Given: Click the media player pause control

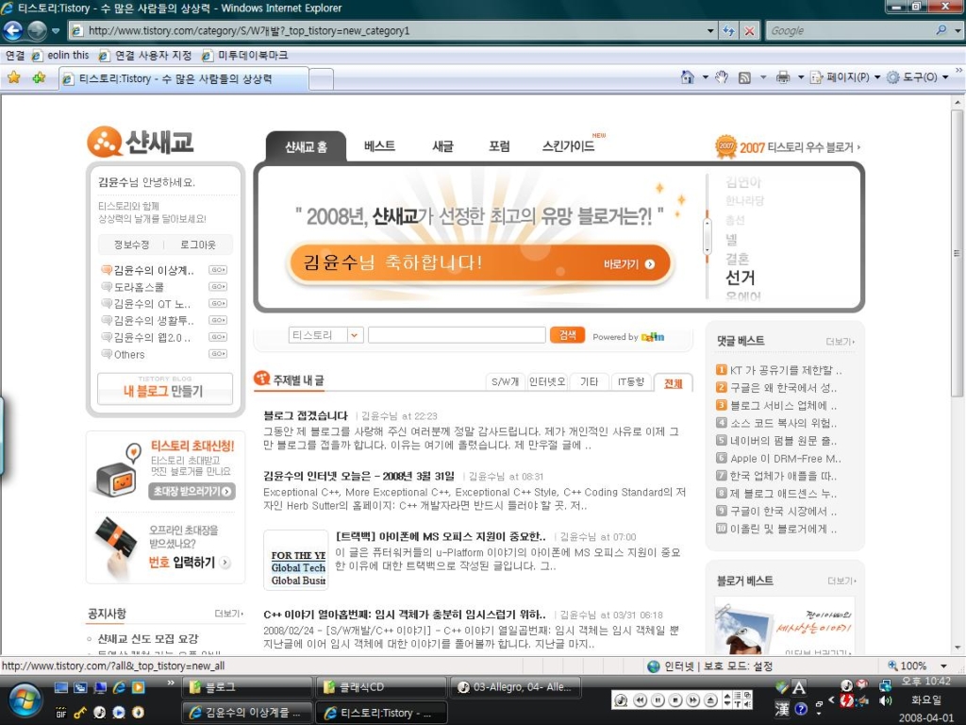Looking at the screenshot, I should 658,700.
